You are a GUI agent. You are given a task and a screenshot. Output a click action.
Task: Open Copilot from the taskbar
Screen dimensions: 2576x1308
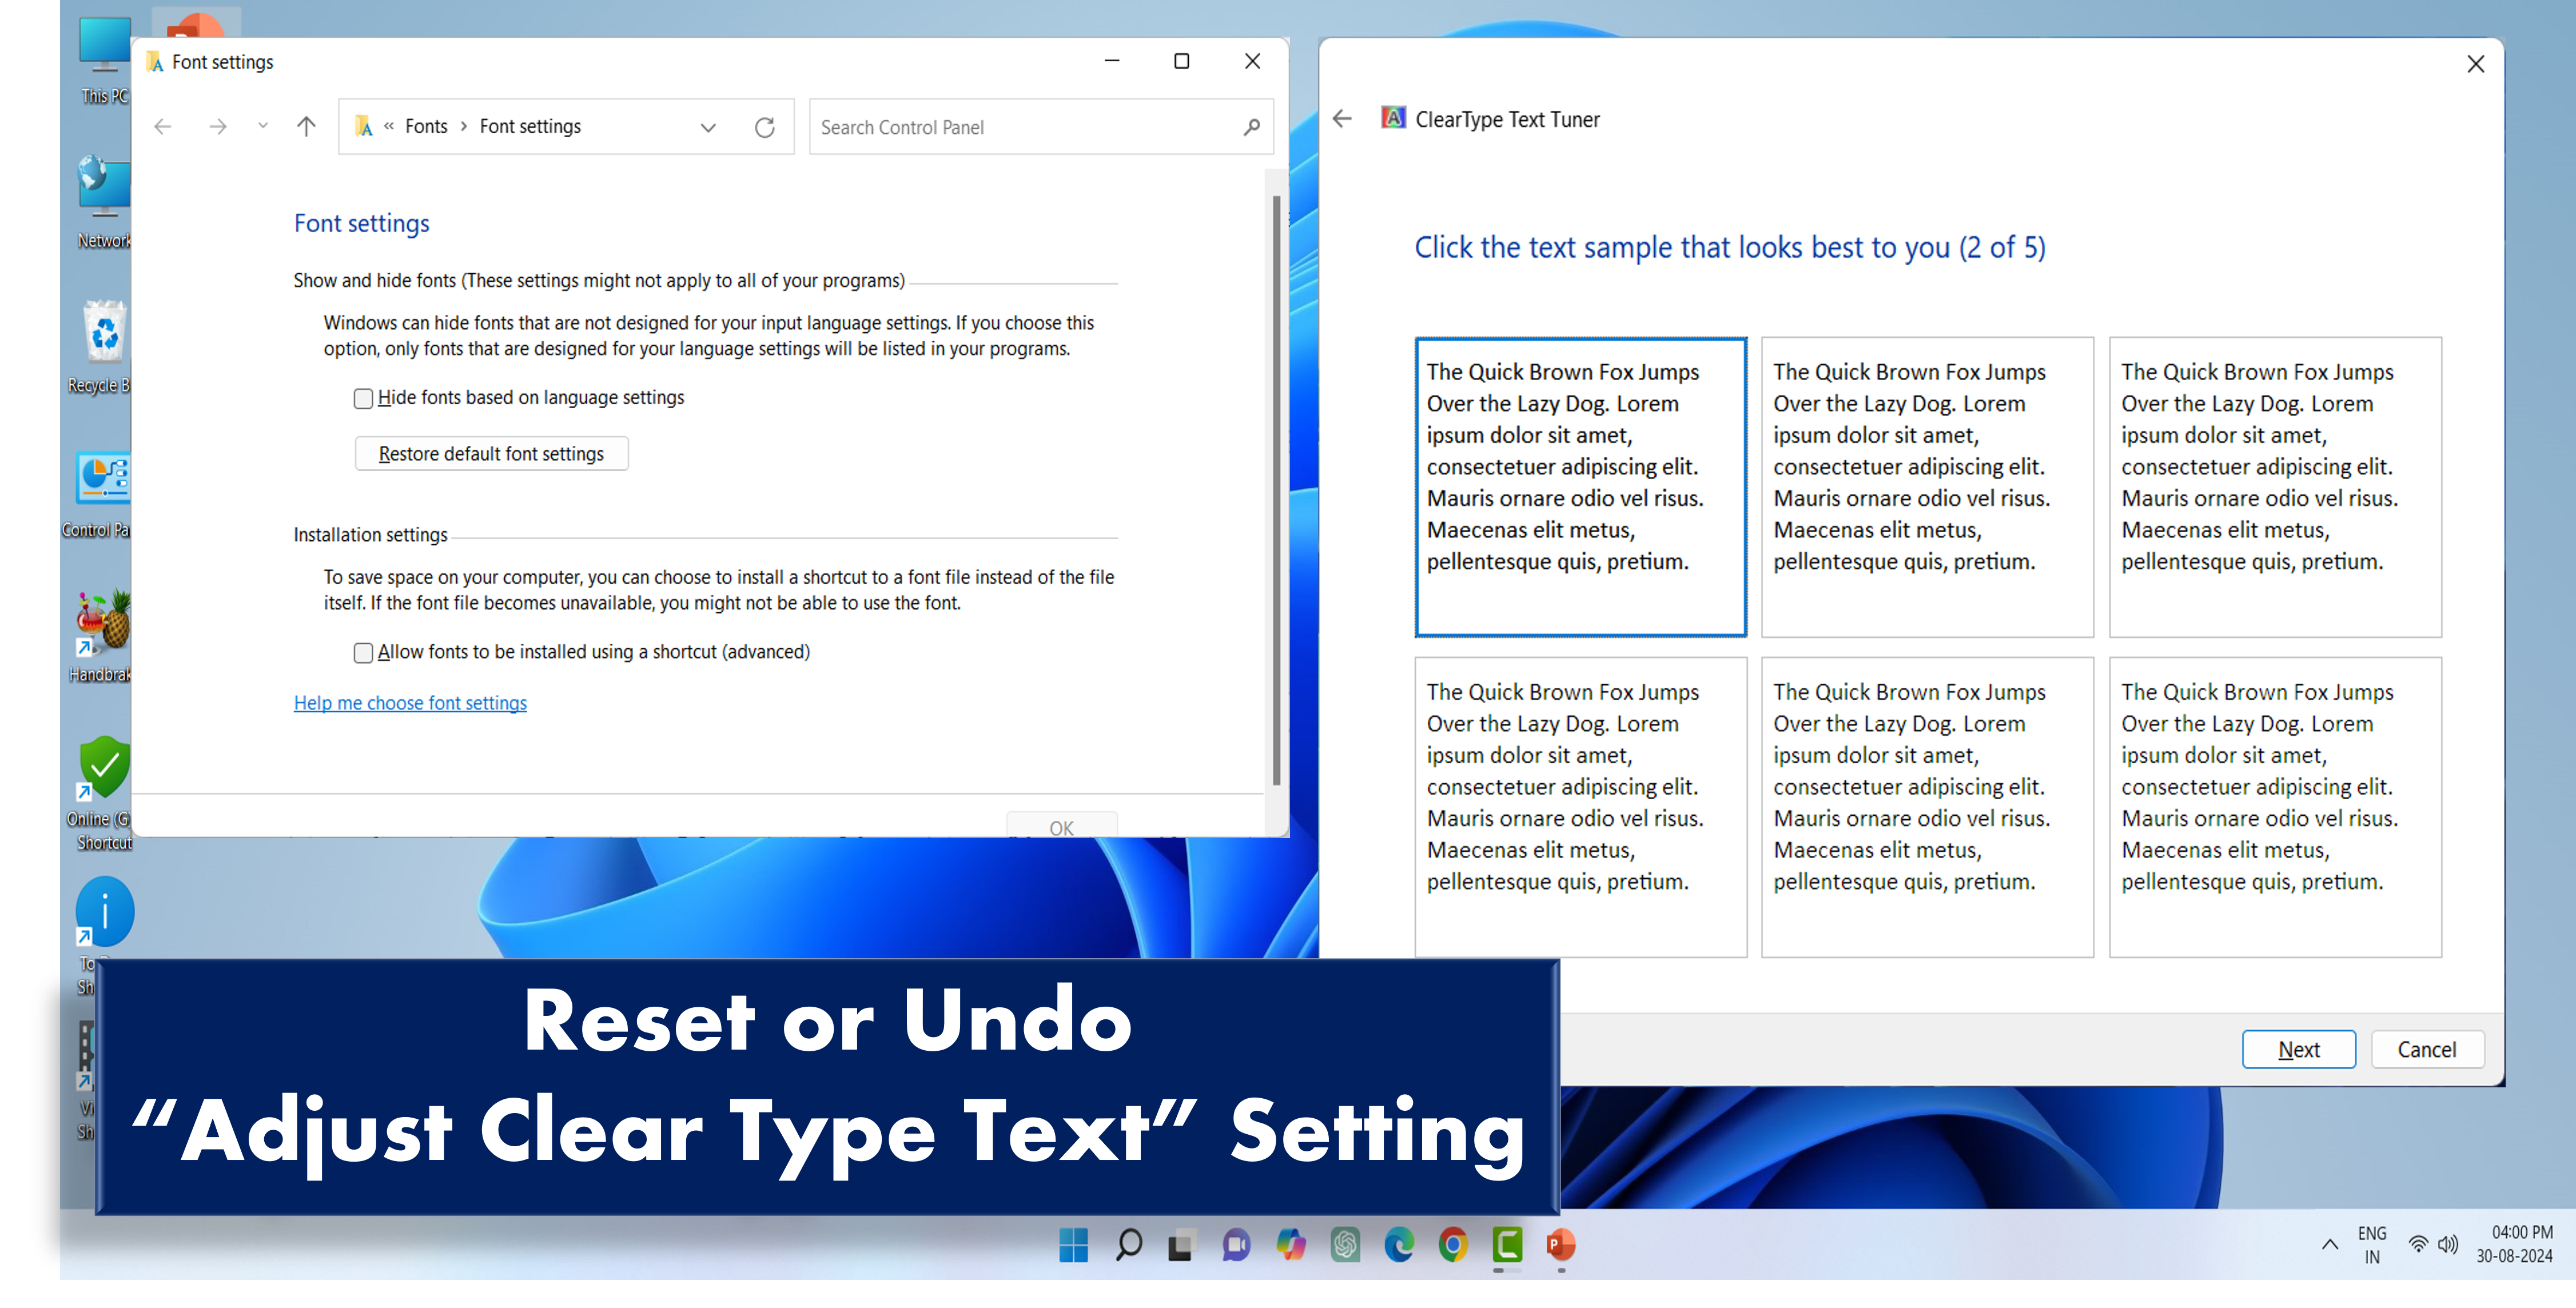pos(1290,1245)
